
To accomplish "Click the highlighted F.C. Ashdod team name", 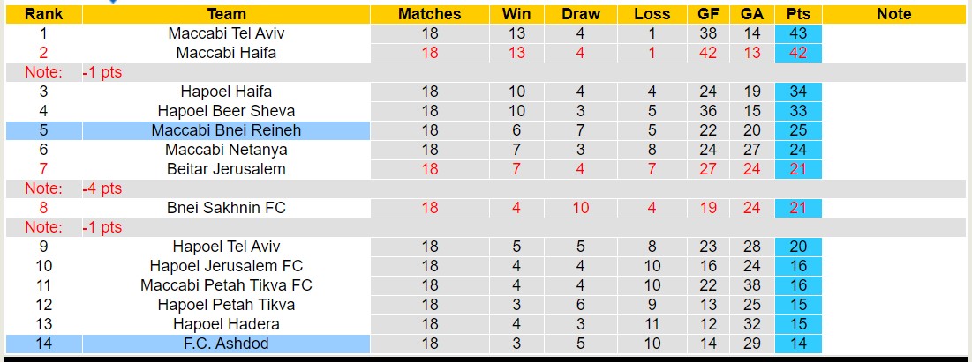I will (226, 344).
